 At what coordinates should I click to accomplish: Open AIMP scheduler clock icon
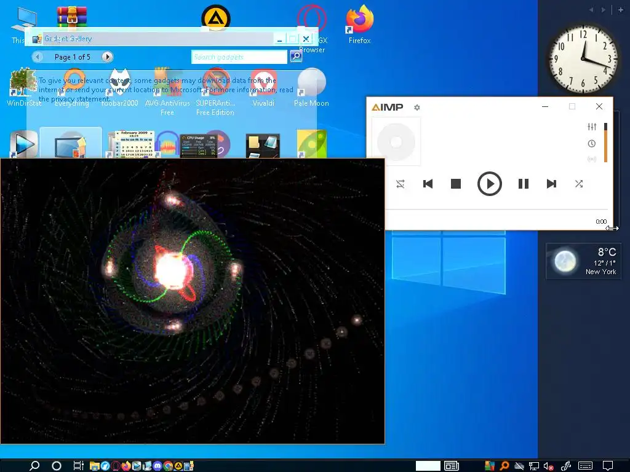(591, 143)
